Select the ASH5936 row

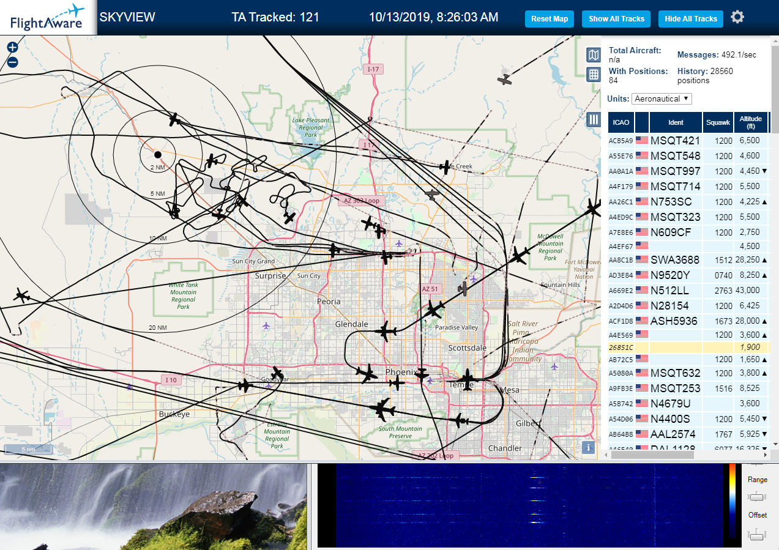pos(688,321)
